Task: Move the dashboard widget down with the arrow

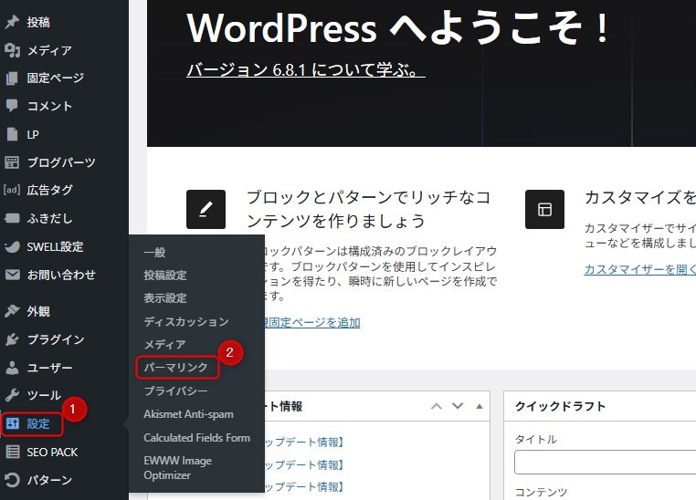Action: pyautogui.click(x=458, y=406)
